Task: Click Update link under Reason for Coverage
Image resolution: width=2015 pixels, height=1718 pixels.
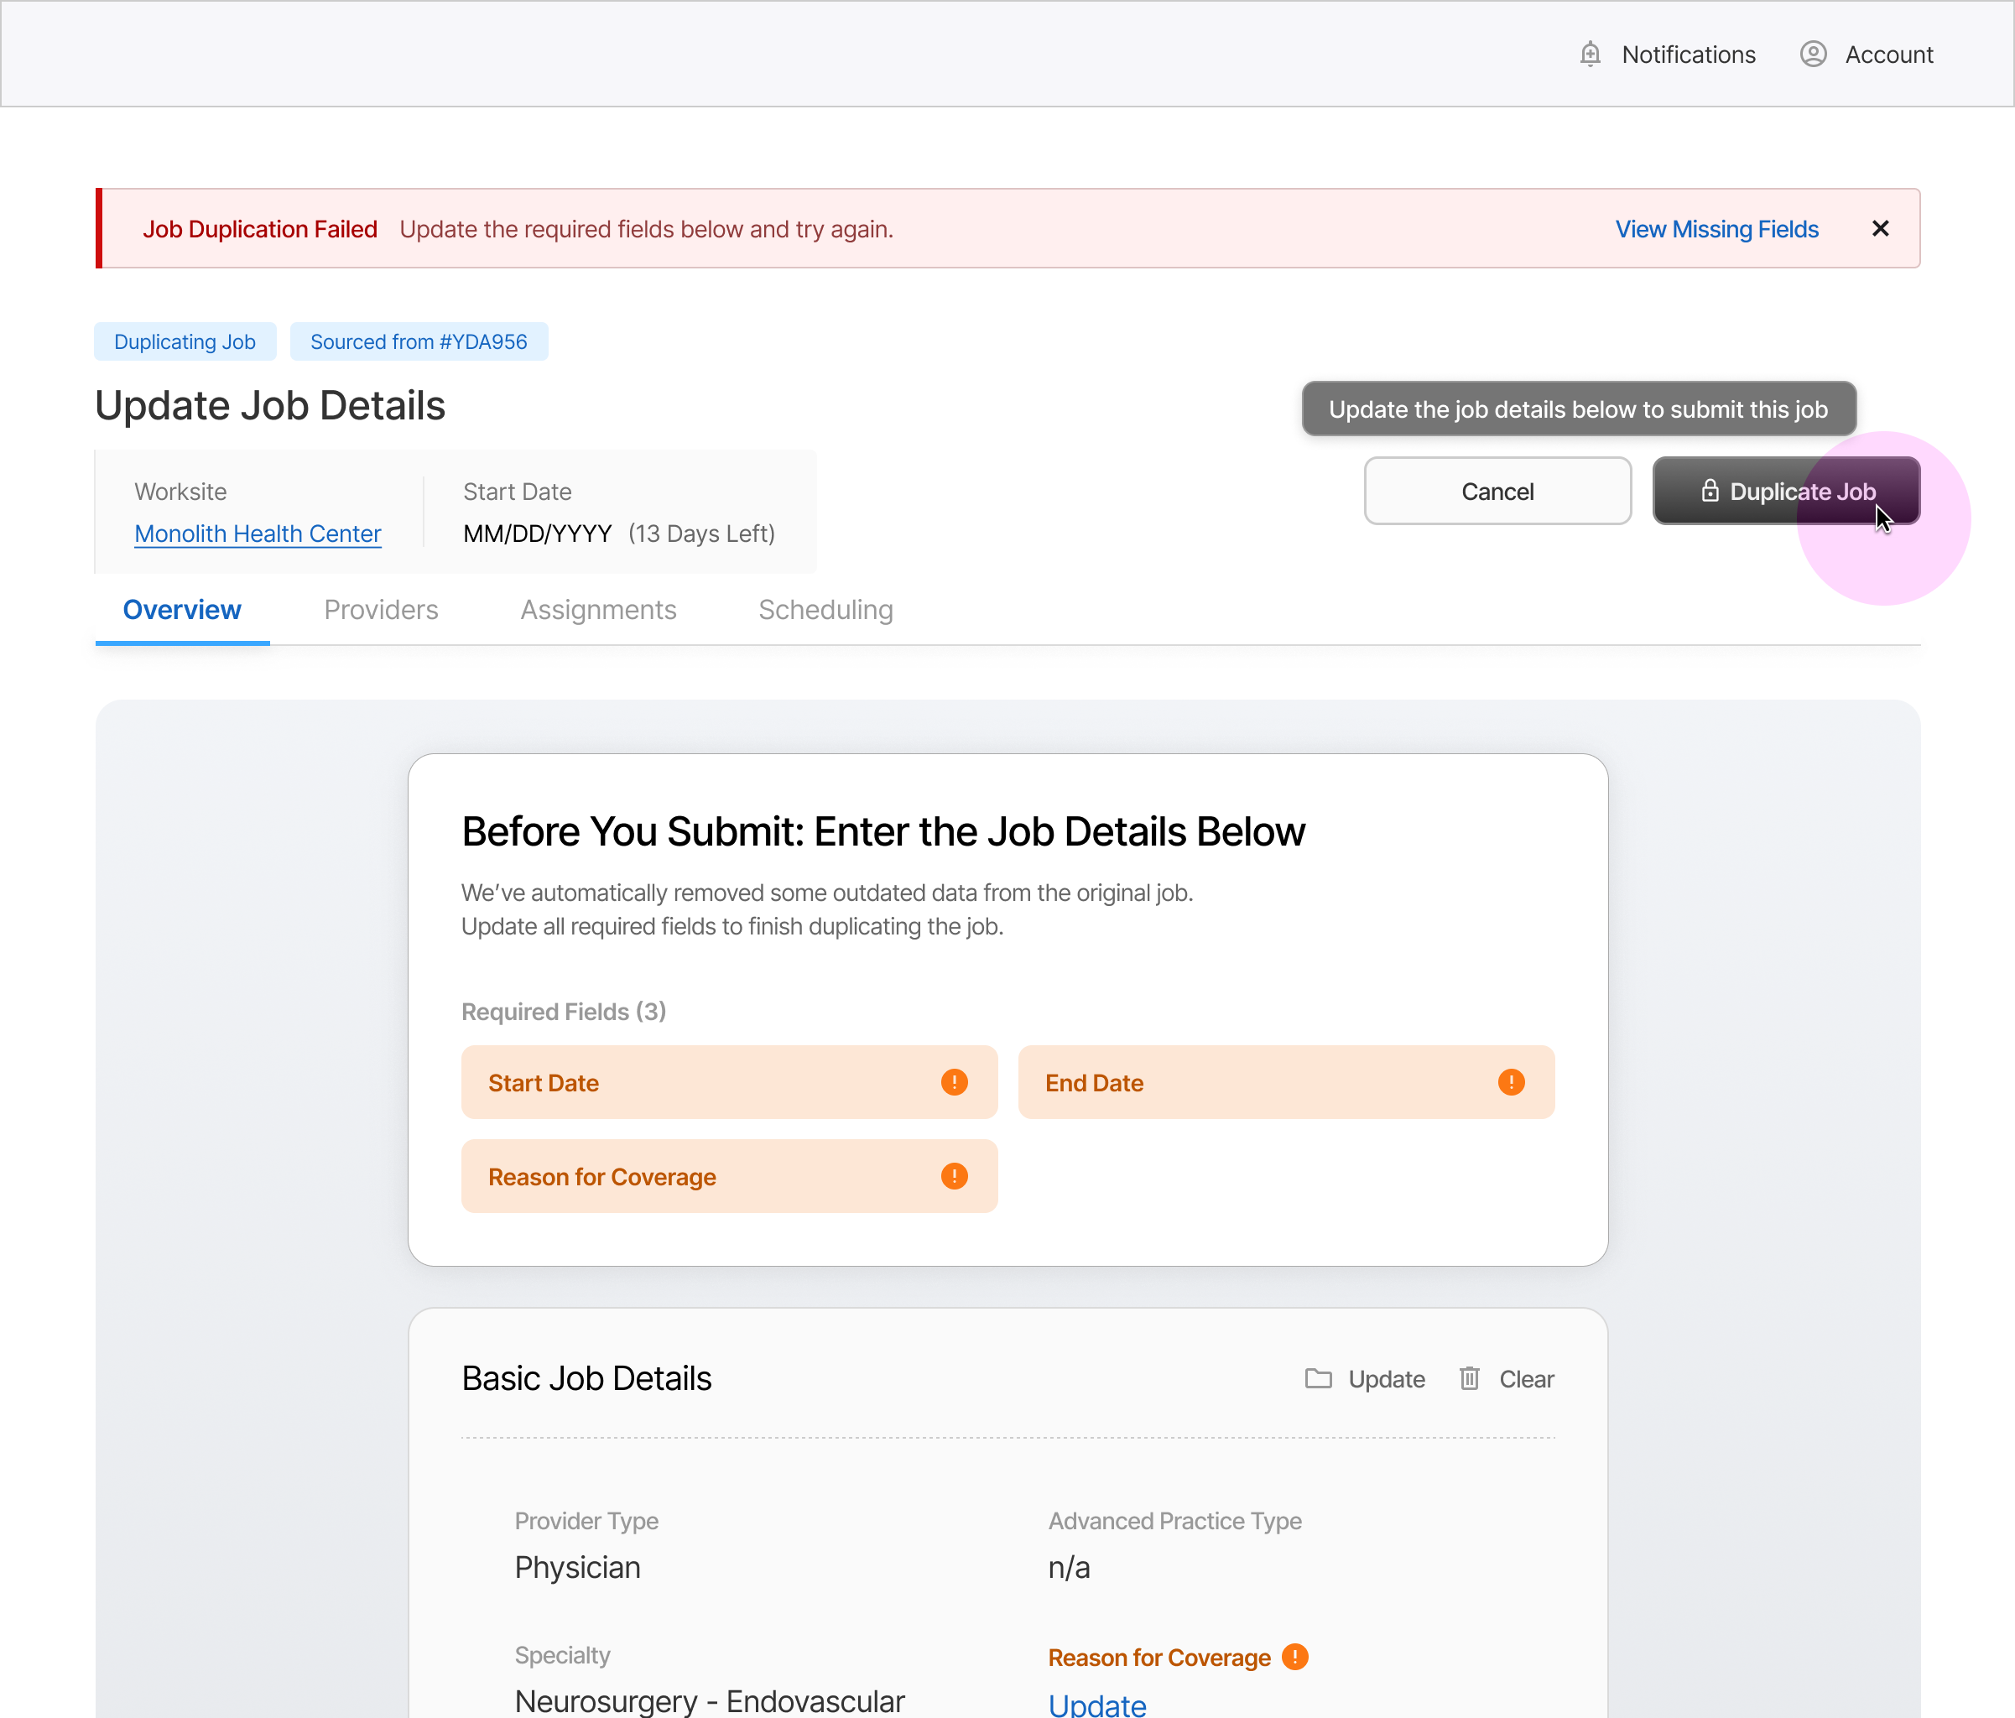Action: [x=1097, y=1704]
